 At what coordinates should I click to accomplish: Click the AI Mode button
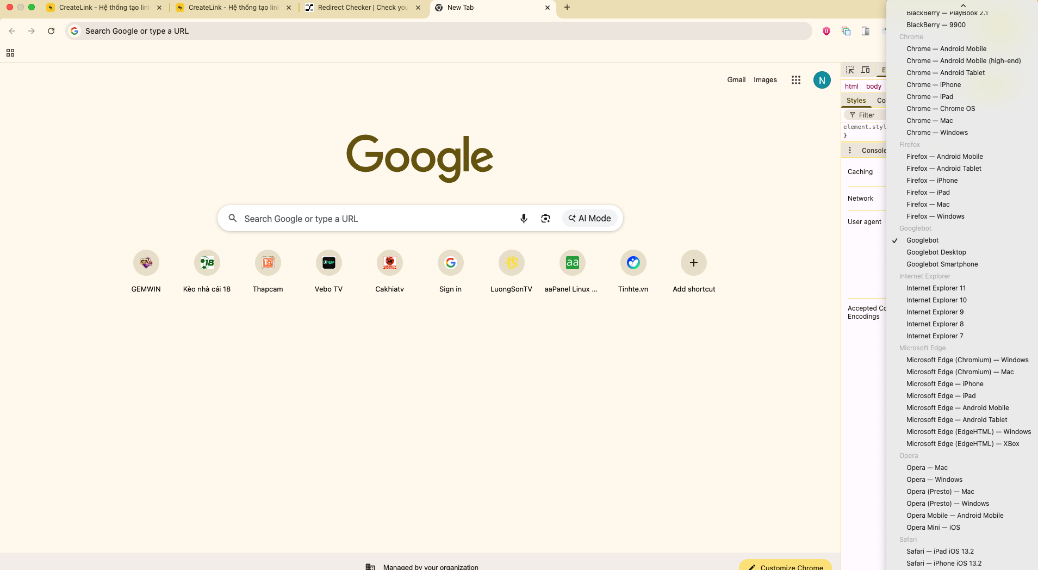590,219
